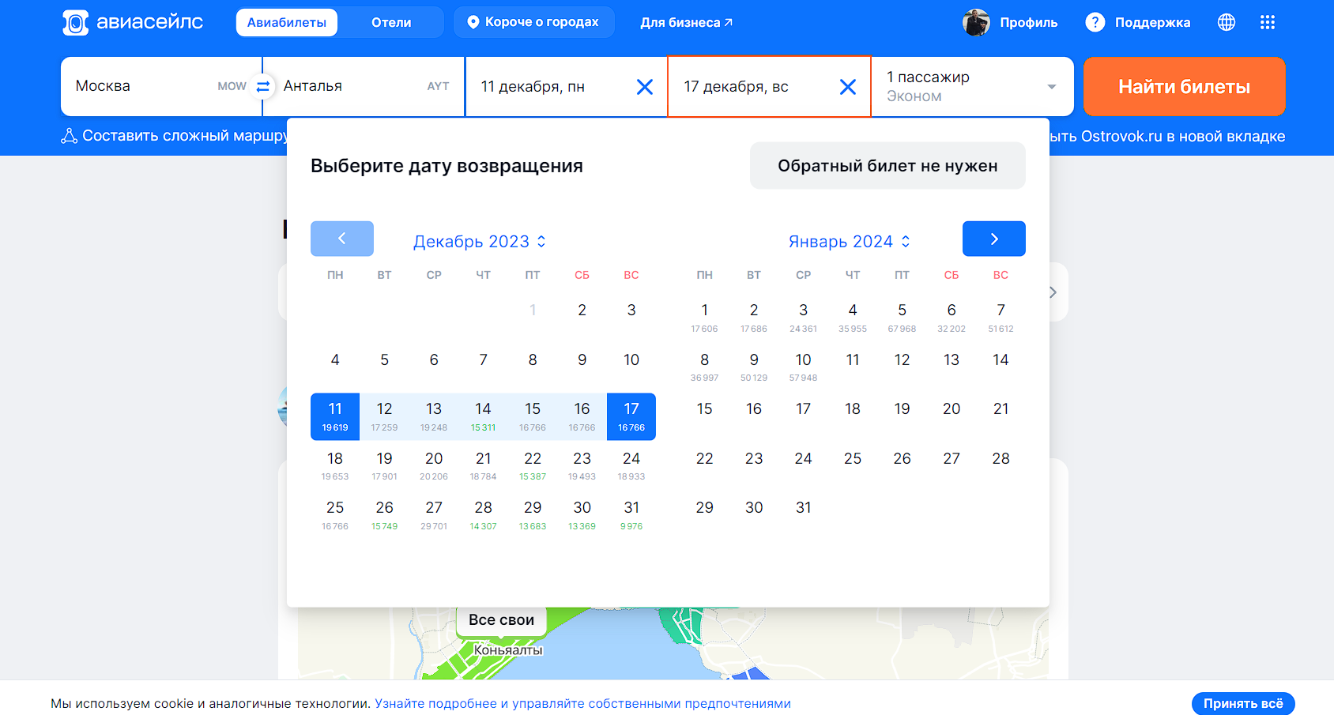Select December 20 priced 20 206
This screenshot has width=1334, height=715.
[434, 466]
